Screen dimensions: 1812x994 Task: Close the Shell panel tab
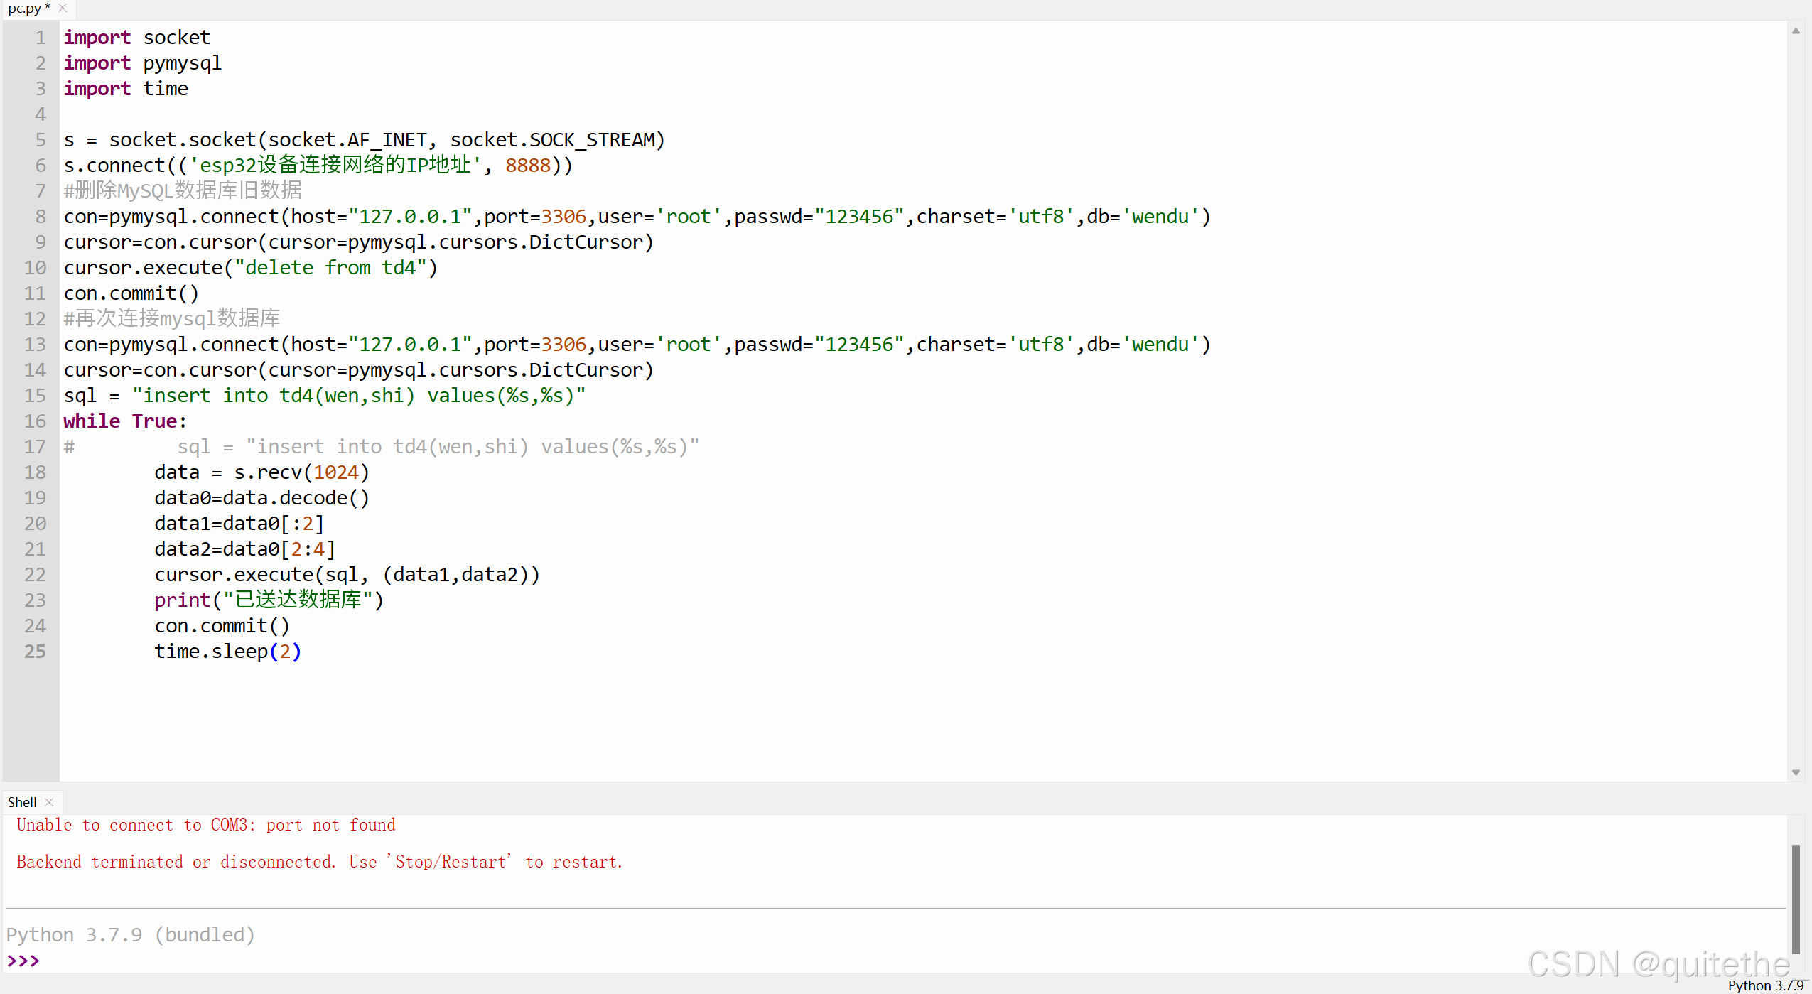(x=49, y=802)
